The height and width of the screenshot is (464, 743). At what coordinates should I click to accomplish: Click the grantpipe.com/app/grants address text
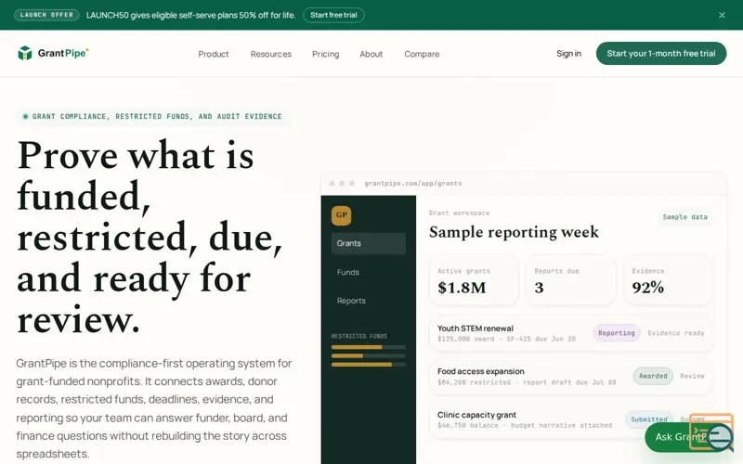(x=412, y=183)
